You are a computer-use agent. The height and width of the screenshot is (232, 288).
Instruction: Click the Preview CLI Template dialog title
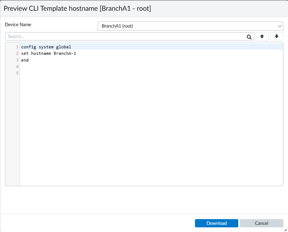coord(77,8)
